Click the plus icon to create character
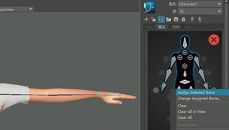Screen dimensions: 229x130 pyautogui.click(x=146, y=19)
